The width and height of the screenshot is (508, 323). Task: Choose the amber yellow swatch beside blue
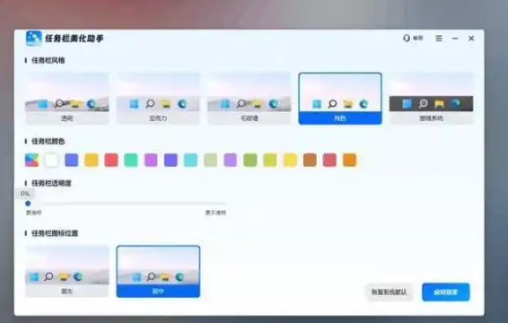coord(92,160)
